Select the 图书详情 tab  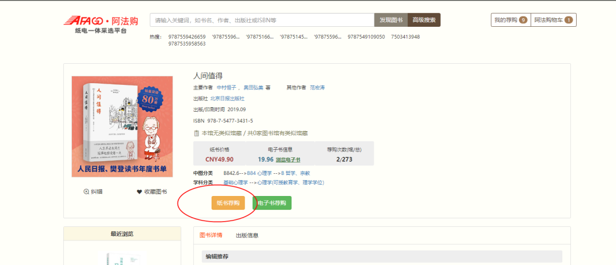pos(211,235)
